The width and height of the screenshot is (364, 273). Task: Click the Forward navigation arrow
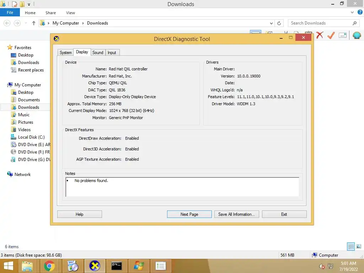[17, 23]
